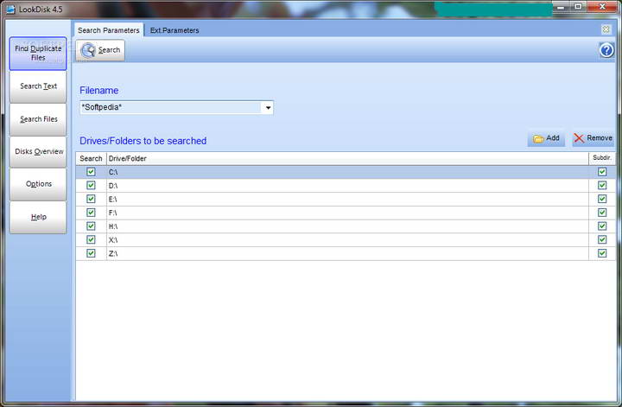This screenshot has width=622, height=407.
Task: Toggle Subdir. checkbox for D:\
Action: [602, 185]
